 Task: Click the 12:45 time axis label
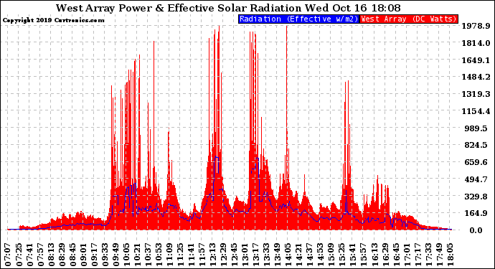[x=235, y=255]
